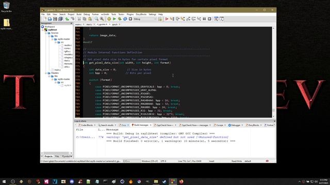Click the taskbar clock and date
Screen dimensions: 330x185
323,181
